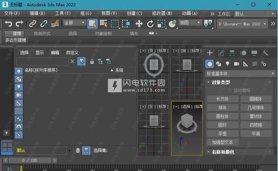
Task: Toggle window/crossing selection mode
Action: [126, 24]
